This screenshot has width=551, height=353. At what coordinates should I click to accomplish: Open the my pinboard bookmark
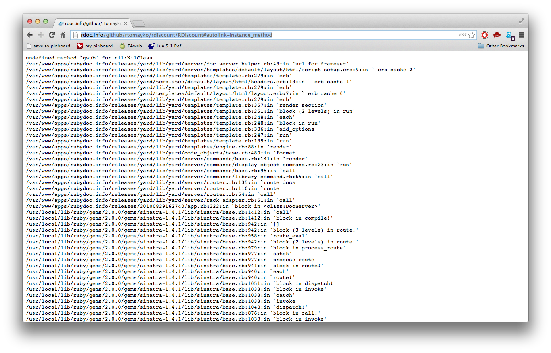(x=95, y=46)
